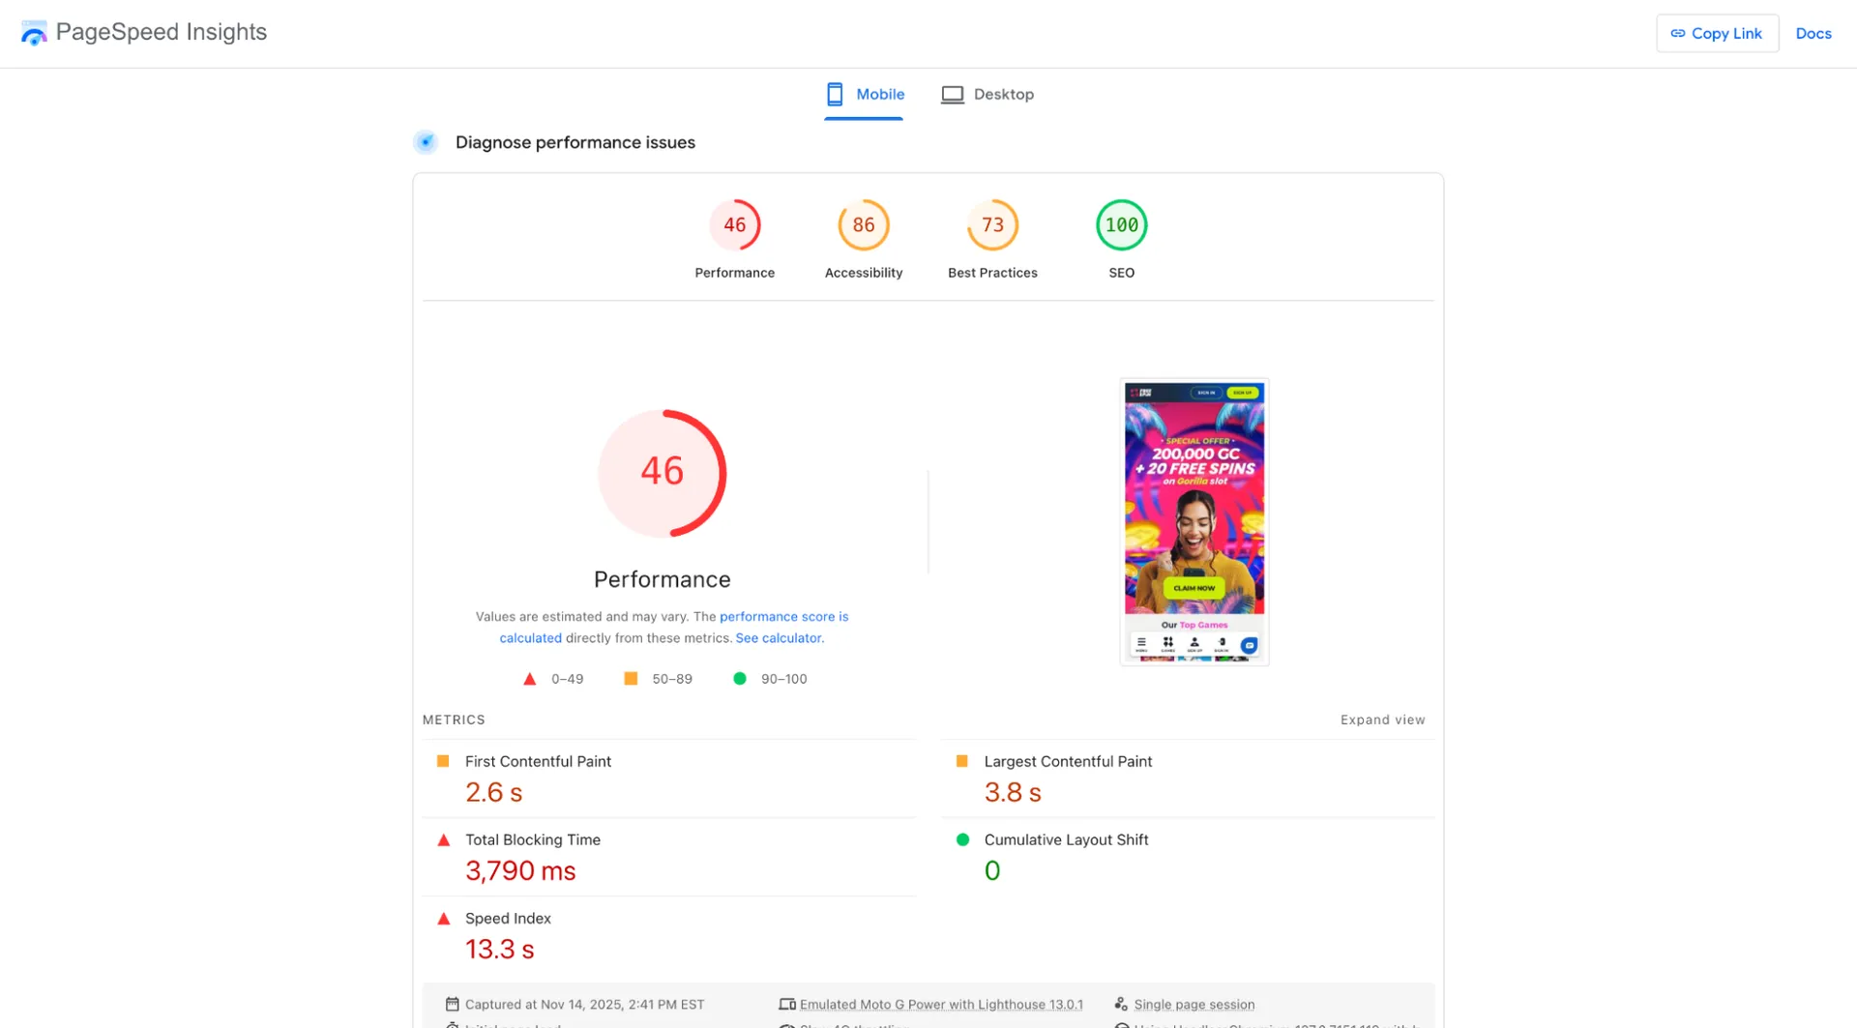Click the See calculator link

(x=779, y=637)
